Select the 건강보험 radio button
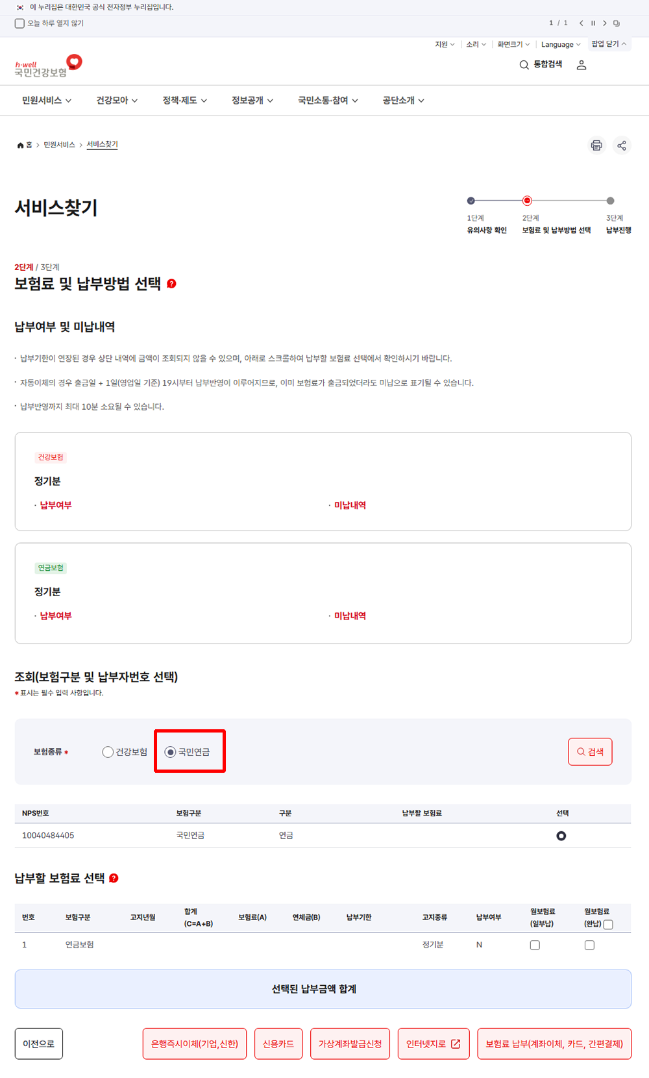Screen dimensions: 649x1078 (107, 752)
